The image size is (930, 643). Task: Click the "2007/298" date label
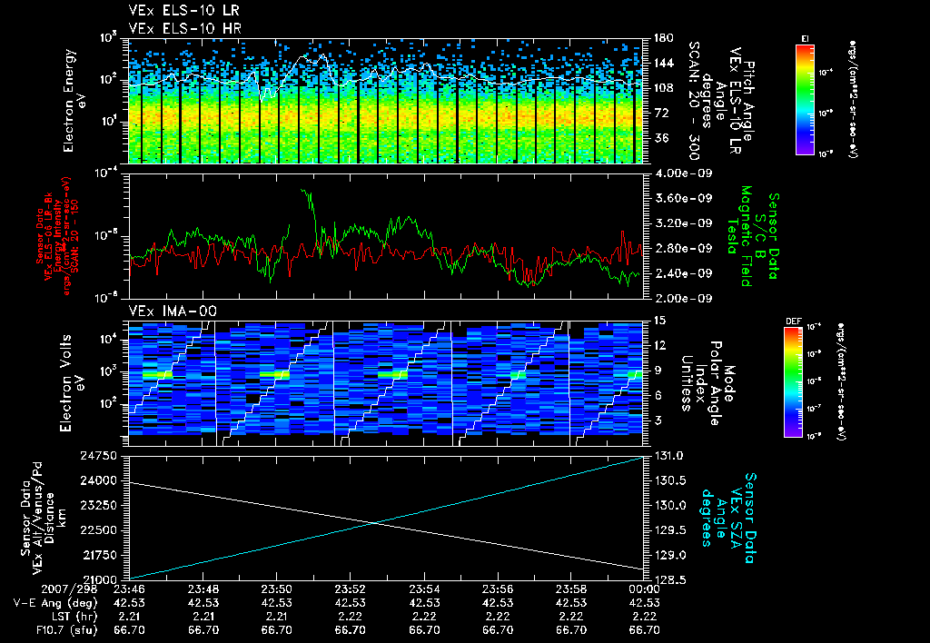click(x=70, y=589)
